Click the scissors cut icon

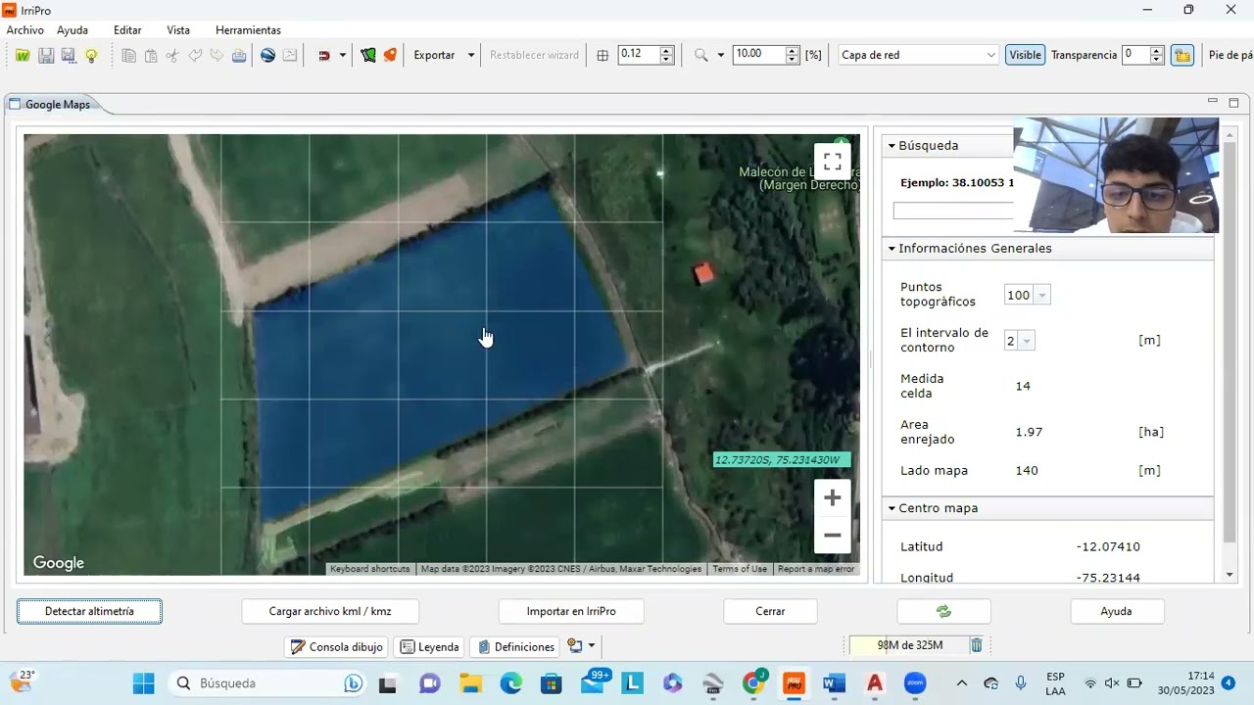pyautogui.click(x=172, y=56)
